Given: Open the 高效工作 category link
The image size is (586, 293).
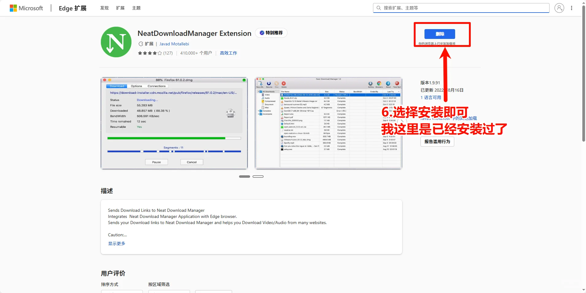Looking at the screenshot, I should tap(228, 53).
